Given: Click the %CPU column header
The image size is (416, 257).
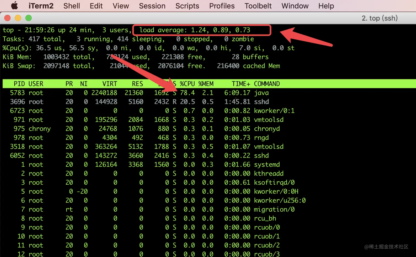Looking at the screenshot, I should click(187, 84).
